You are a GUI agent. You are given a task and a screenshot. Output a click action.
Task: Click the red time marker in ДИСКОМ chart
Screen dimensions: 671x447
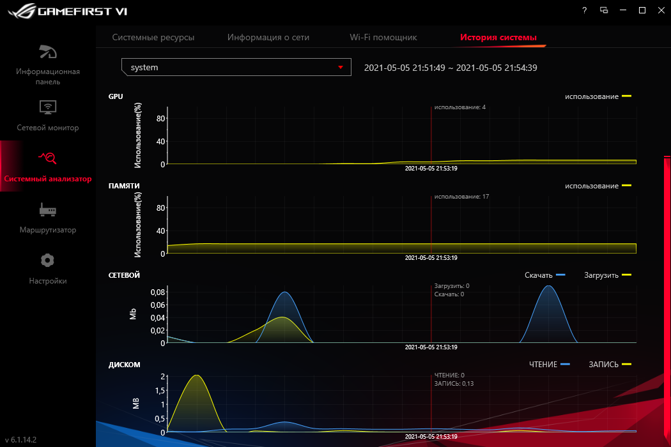point(431,403)
